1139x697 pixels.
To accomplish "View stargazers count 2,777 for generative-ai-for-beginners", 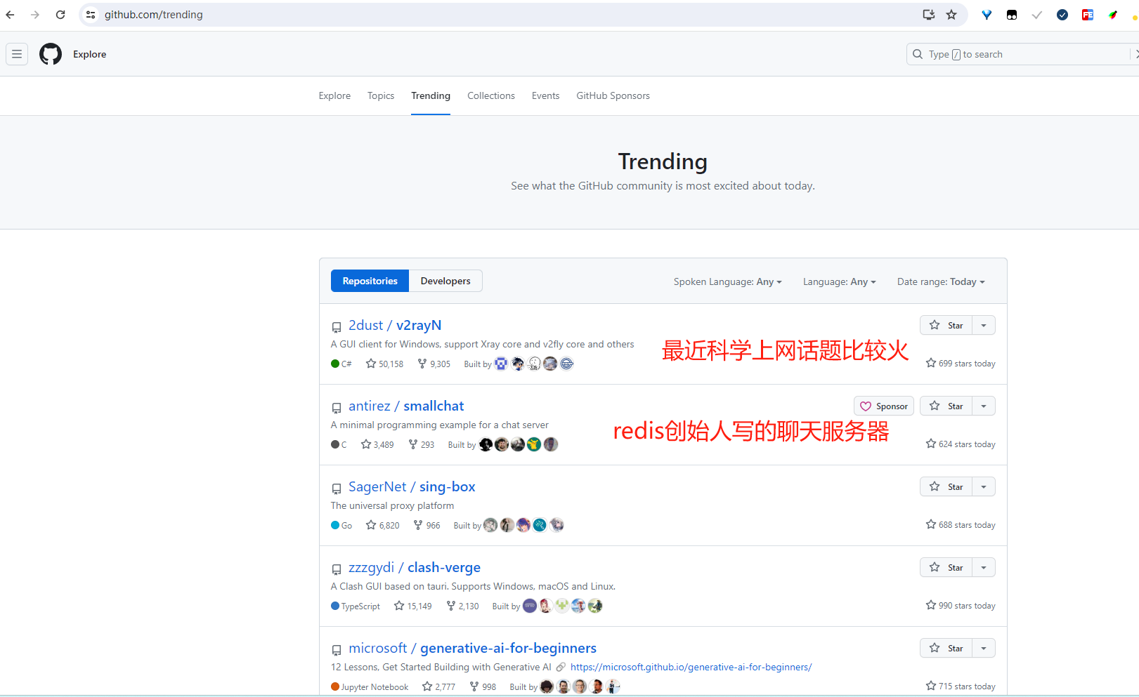I will pos(438,686).
